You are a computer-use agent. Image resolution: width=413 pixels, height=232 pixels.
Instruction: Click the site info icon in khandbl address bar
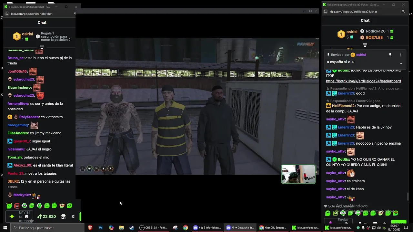tap(7, 14)
